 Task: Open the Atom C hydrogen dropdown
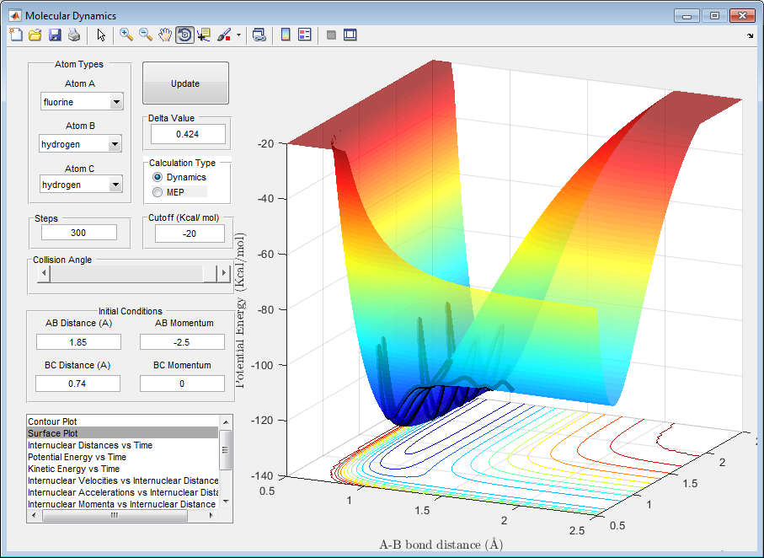tap(115, 185)
